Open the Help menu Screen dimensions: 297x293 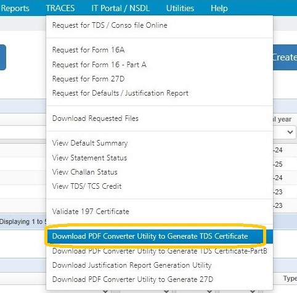pyautogui.click(x=219, y=8)
